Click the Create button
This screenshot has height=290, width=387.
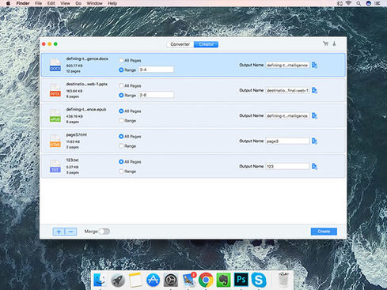(x=324, y=232)
